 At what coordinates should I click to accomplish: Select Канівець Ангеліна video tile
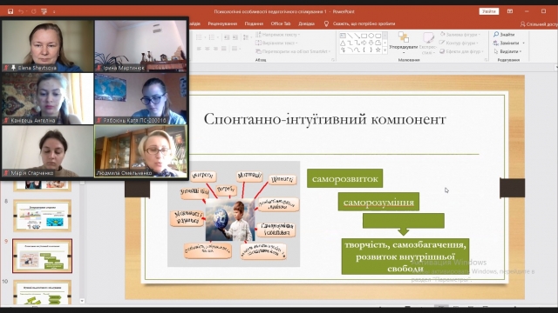pyautogui.click(x=48, y=98)
